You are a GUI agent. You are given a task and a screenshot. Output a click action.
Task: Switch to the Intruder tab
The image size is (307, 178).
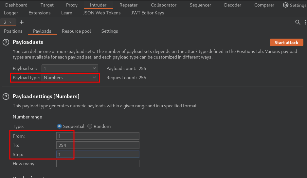(98, 5)
